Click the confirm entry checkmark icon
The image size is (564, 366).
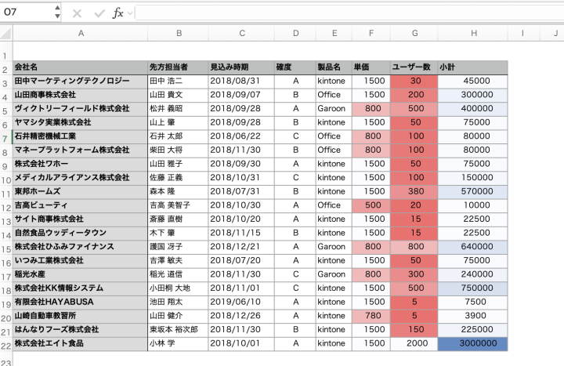point(99,13)
